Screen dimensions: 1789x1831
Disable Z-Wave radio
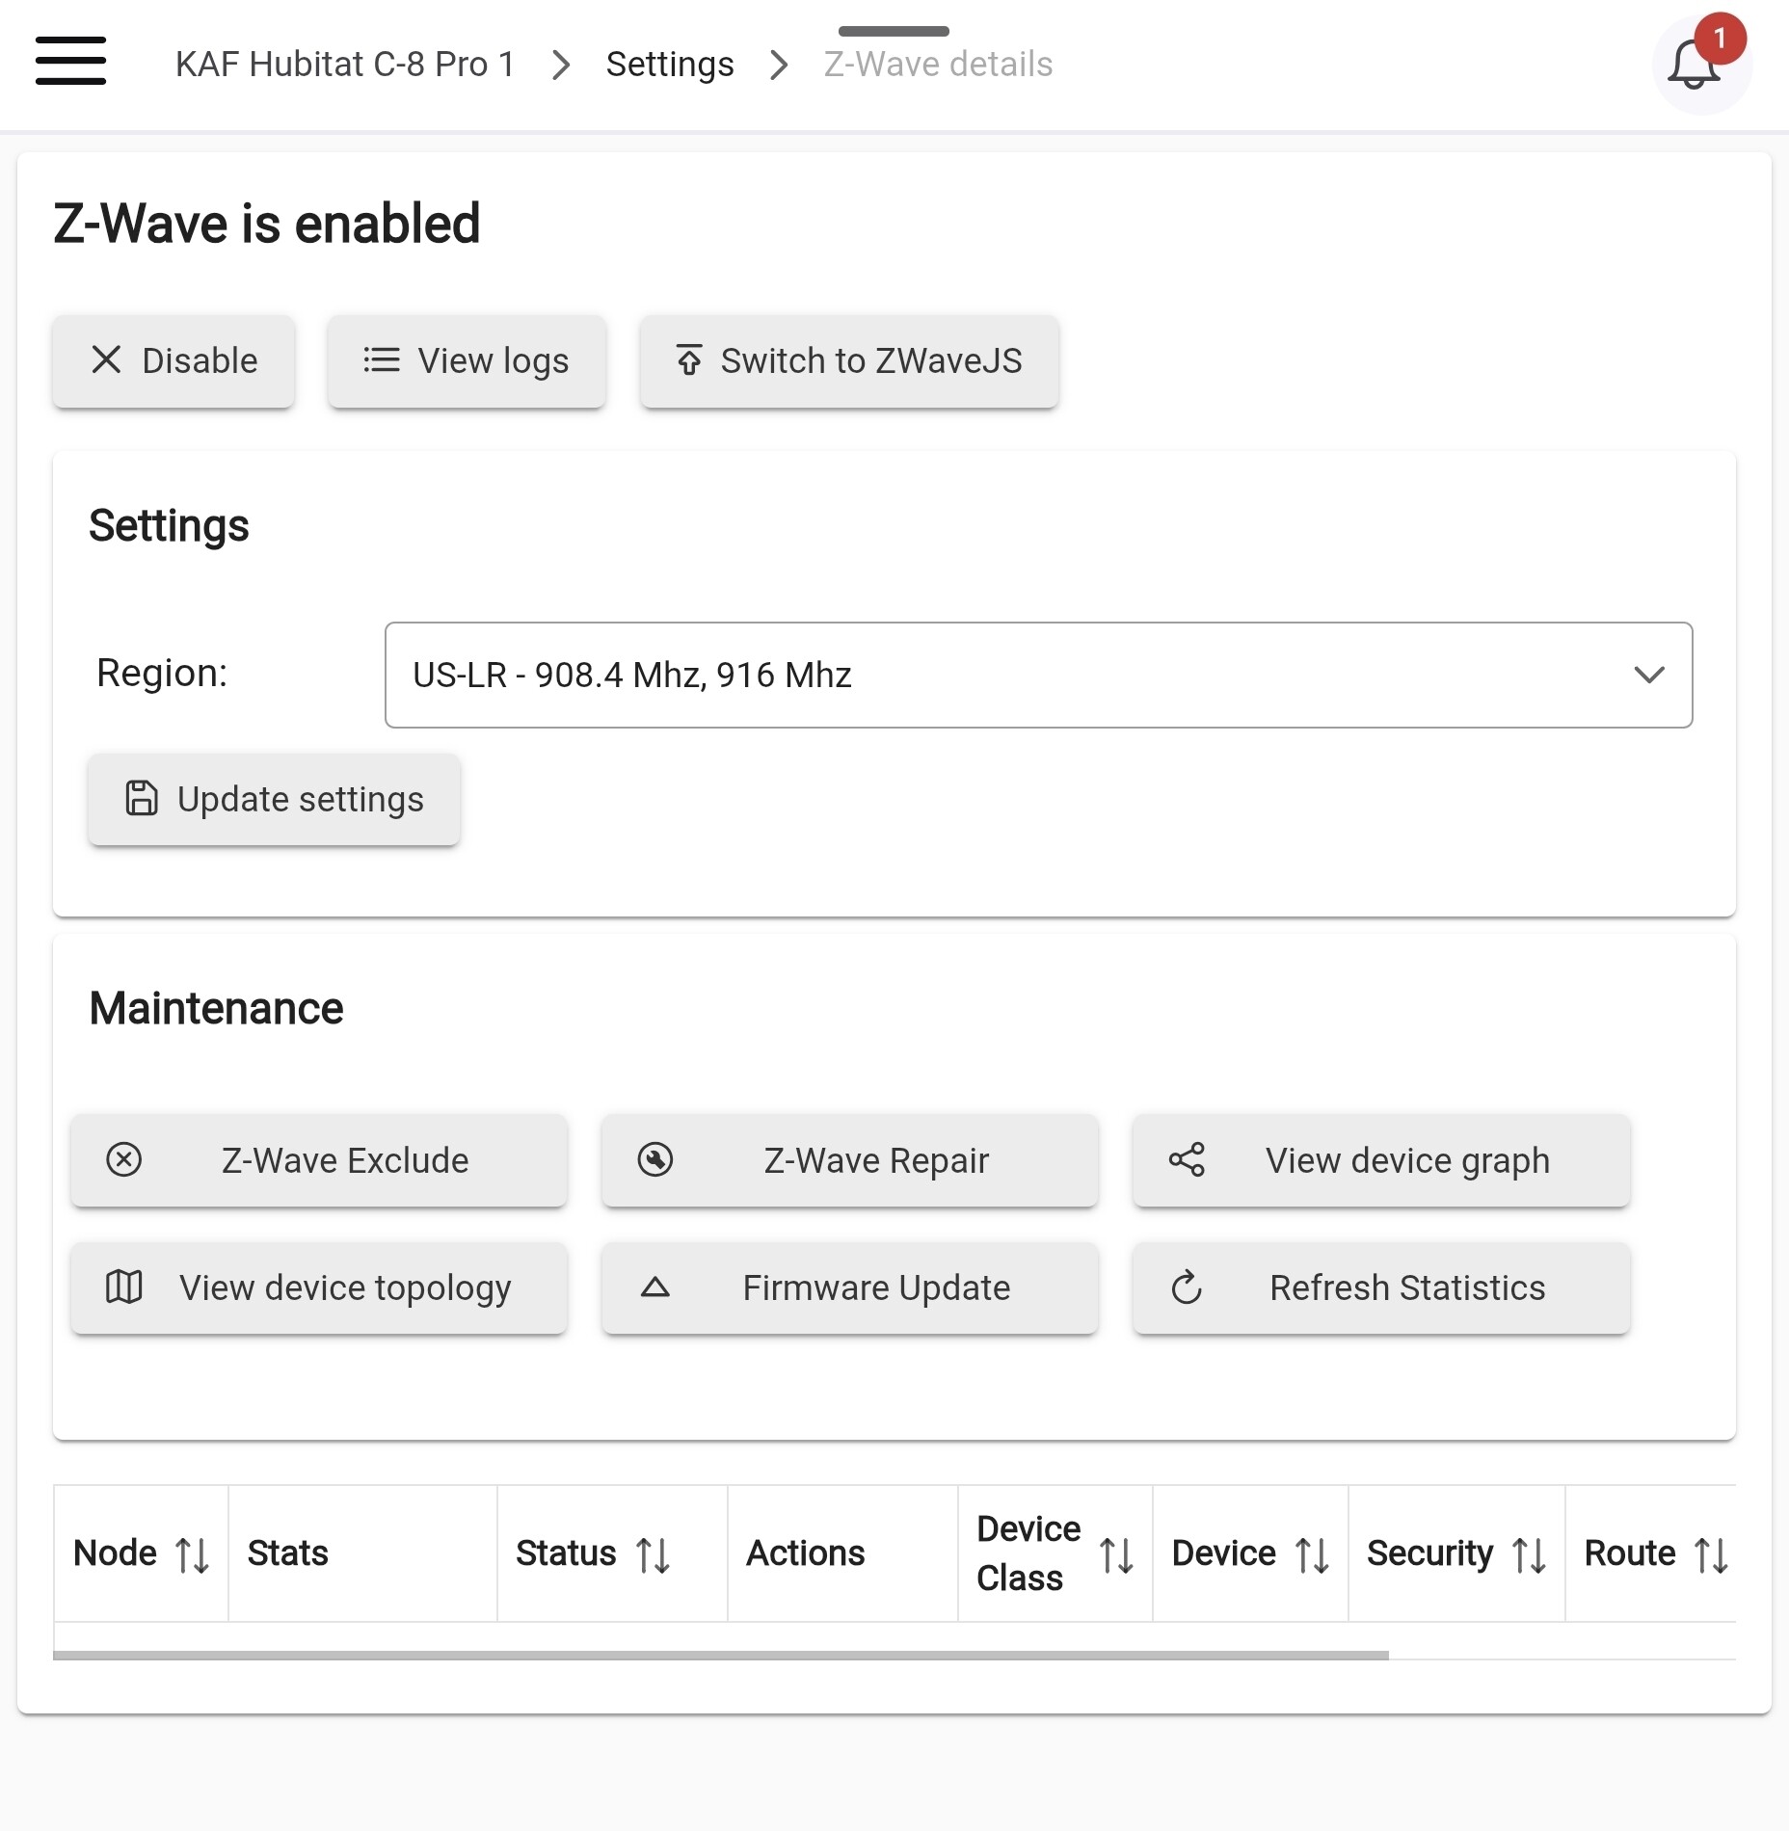[x=174, y=361]
